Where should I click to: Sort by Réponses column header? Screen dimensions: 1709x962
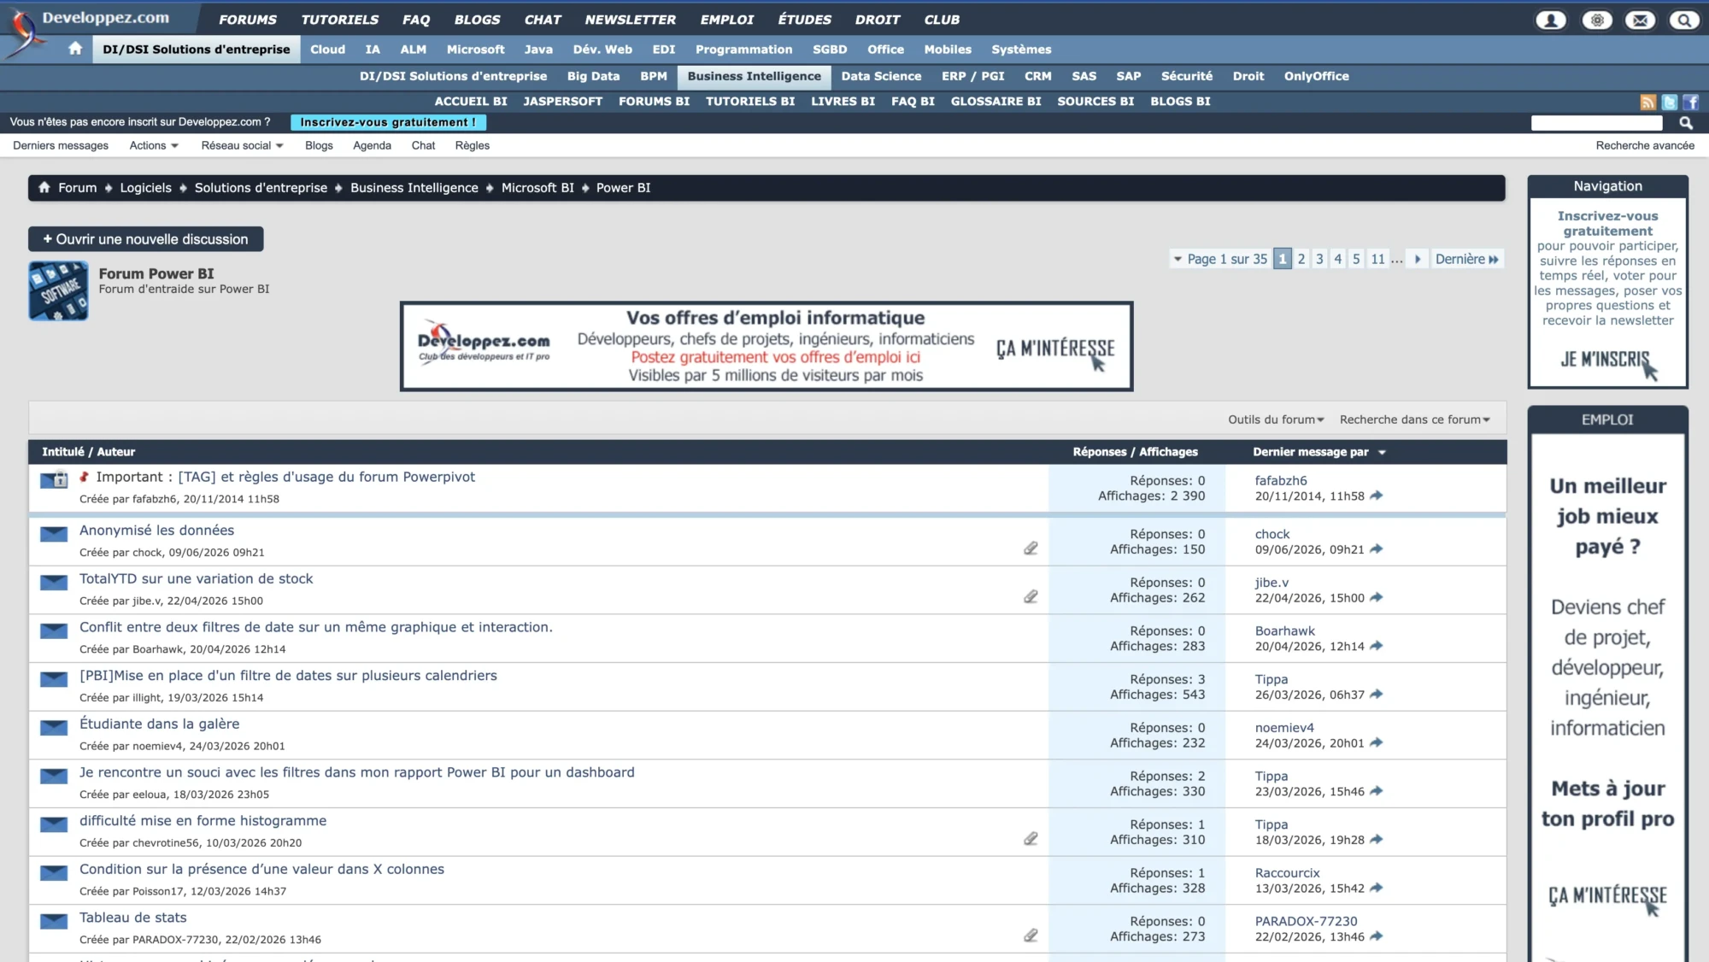tap(1099, 452)
